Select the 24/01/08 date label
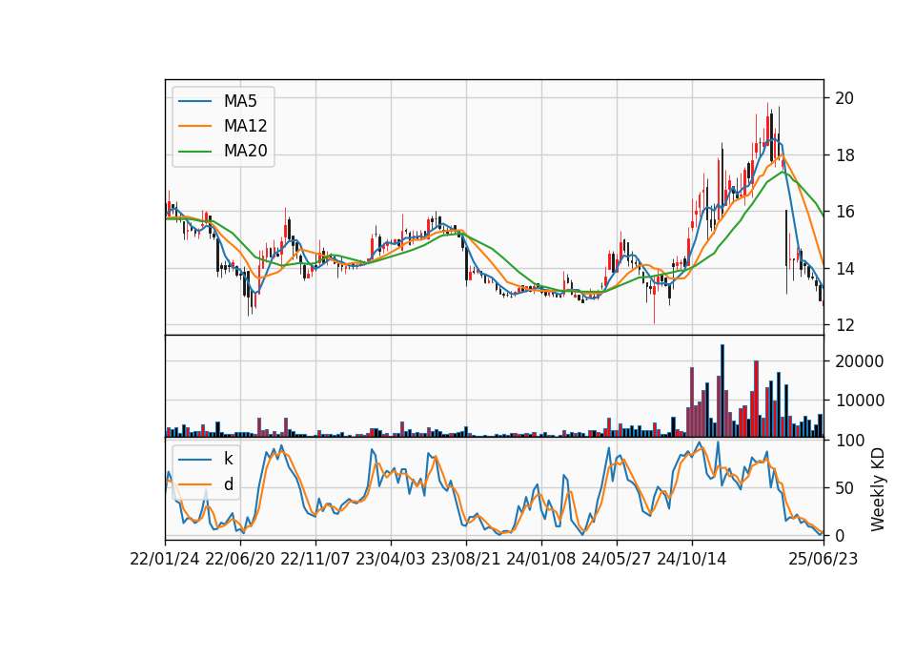Viewport: 915px width, 658px height. click(x=541, y=559)
